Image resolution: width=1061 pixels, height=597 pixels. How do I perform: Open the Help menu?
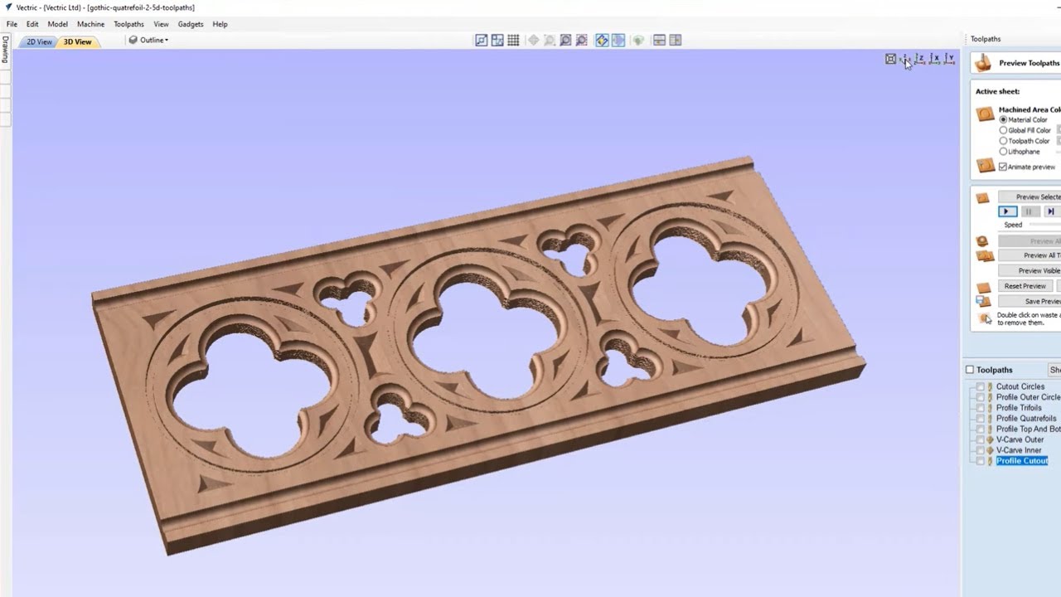tap(220, 24)
